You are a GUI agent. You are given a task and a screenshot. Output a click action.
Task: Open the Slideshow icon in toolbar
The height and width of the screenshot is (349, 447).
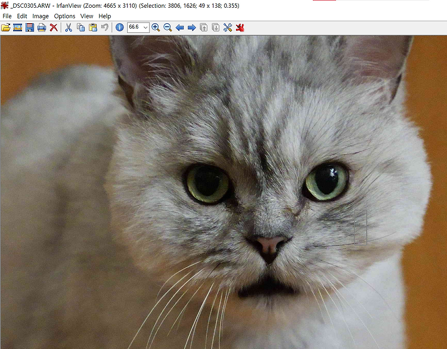click(18, 27)
